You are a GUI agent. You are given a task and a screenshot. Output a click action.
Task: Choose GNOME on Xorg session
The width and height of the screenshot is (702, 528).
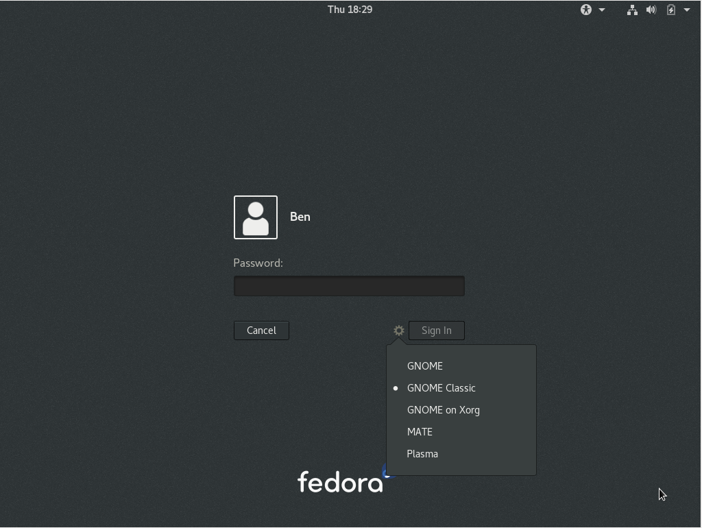point(461,410)
